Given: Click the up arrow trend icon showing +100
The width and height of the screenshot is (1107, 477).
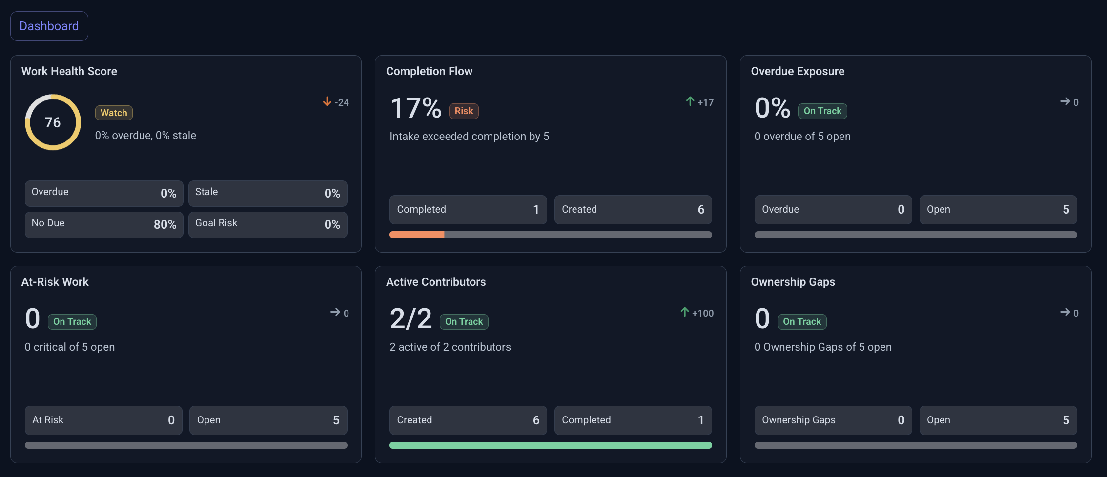Looking at the screenshot, I should coord(684,312).
